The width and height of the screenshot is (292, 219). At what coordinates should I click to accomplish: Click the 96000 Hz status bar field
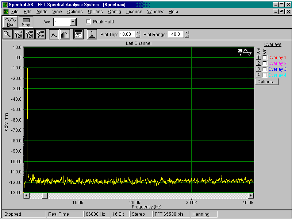tap(97, 214)
